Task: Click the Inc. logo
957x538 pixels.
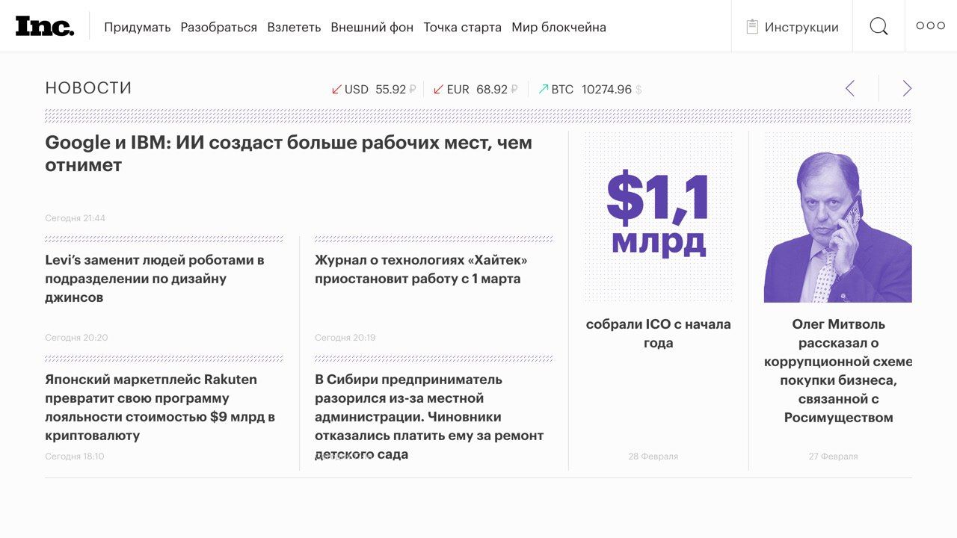Action: [45, 26]
